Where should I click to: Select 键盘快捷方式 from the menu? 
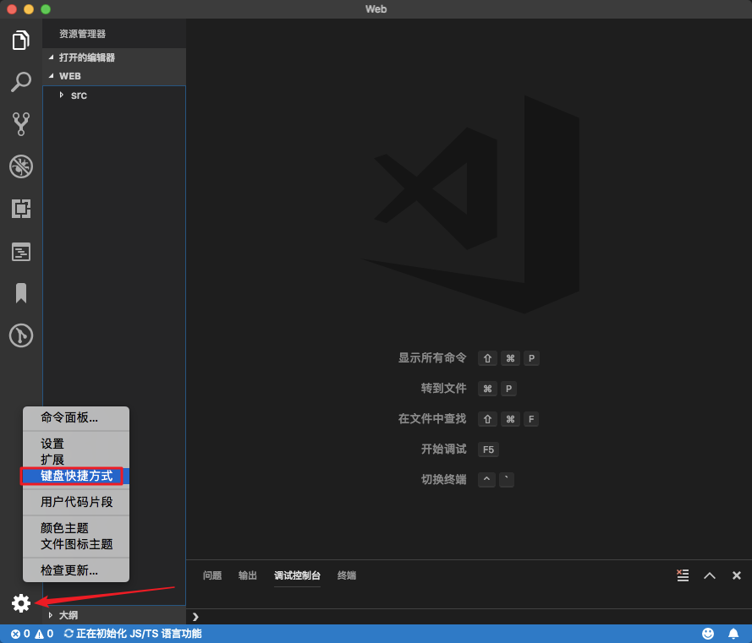coord(74,477)
